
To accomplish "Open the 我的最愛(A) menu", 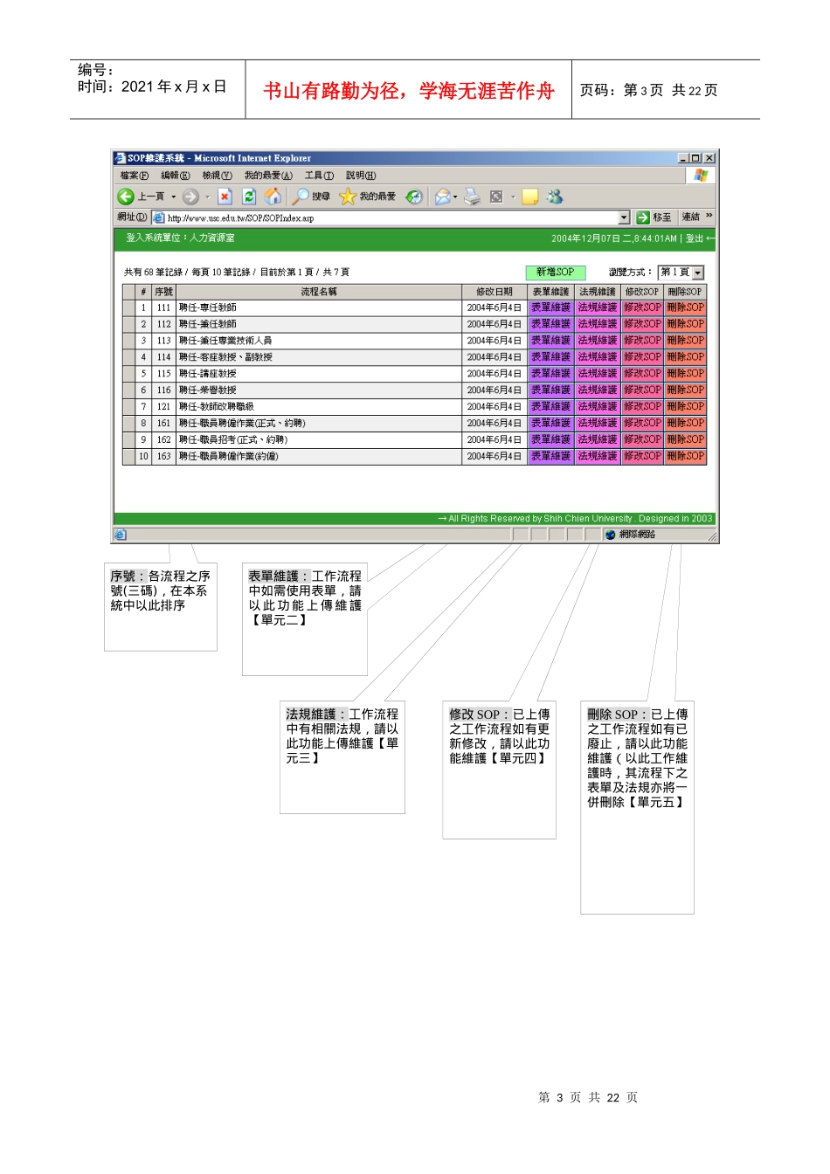I will tap(268, 176).
